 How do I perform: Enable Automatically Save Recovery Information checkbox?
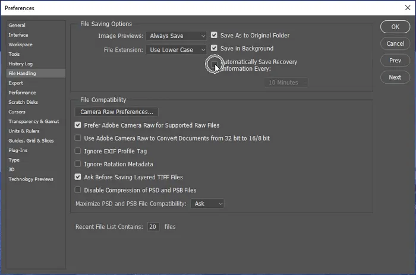click(x=214, y=62)
